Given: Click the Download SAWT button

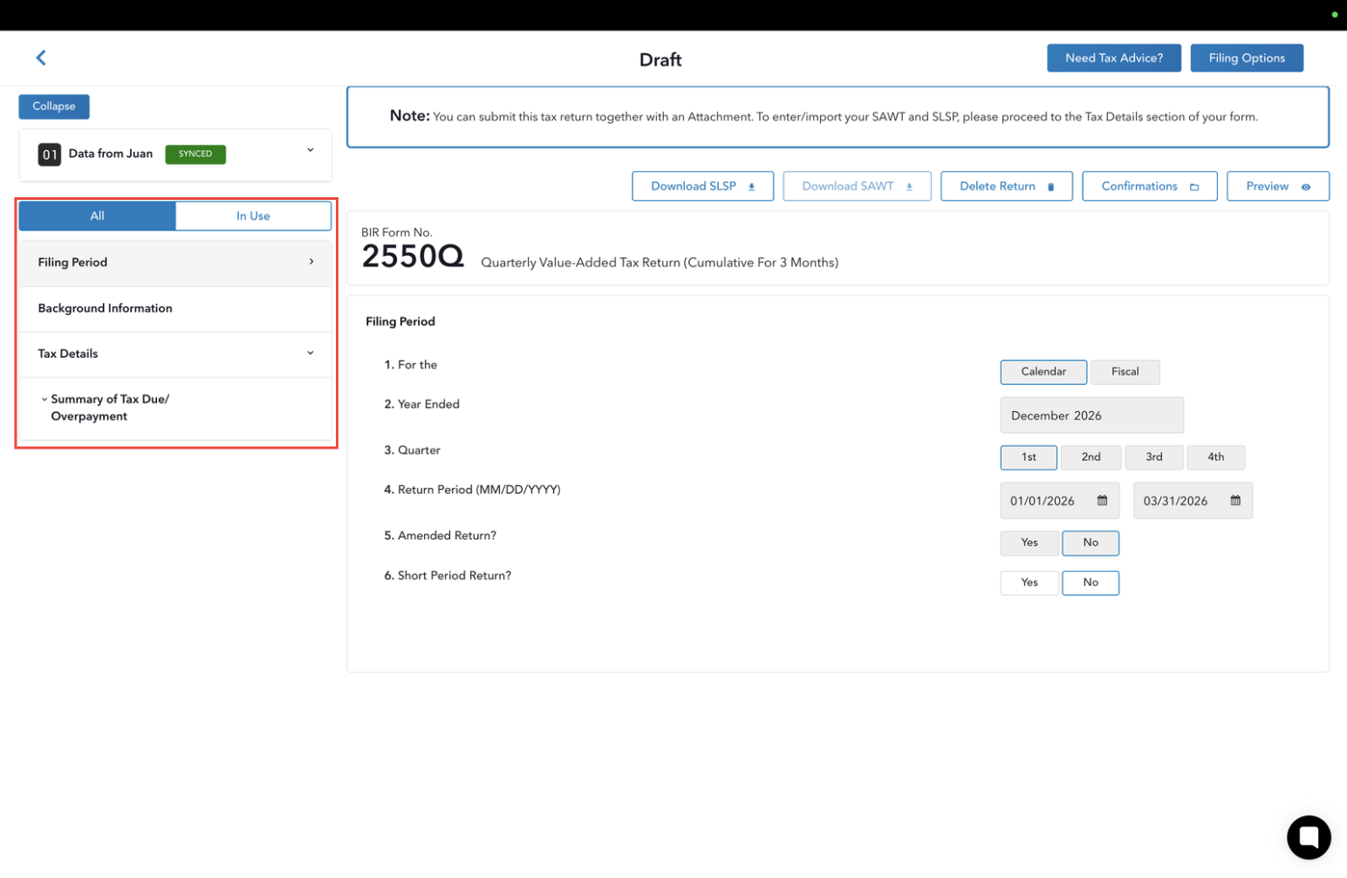Looking at the screenshot, I should pyautogui.click(x=857, y=186).
